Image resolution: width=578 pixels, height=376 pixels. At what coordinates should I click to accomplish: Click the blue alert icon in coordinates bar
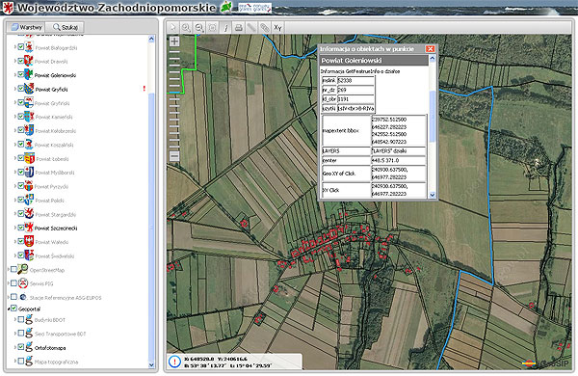pos(174,362)
